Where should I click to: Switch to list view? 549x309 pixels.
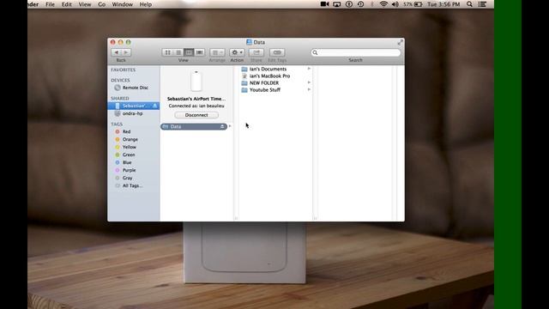click(x=178, y=52)
